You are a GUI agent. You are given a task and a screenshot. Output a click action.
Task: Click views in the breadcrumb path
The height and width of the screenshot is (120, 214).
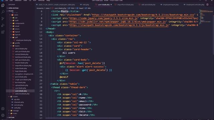pyautogui.click(x=47, y=8)
